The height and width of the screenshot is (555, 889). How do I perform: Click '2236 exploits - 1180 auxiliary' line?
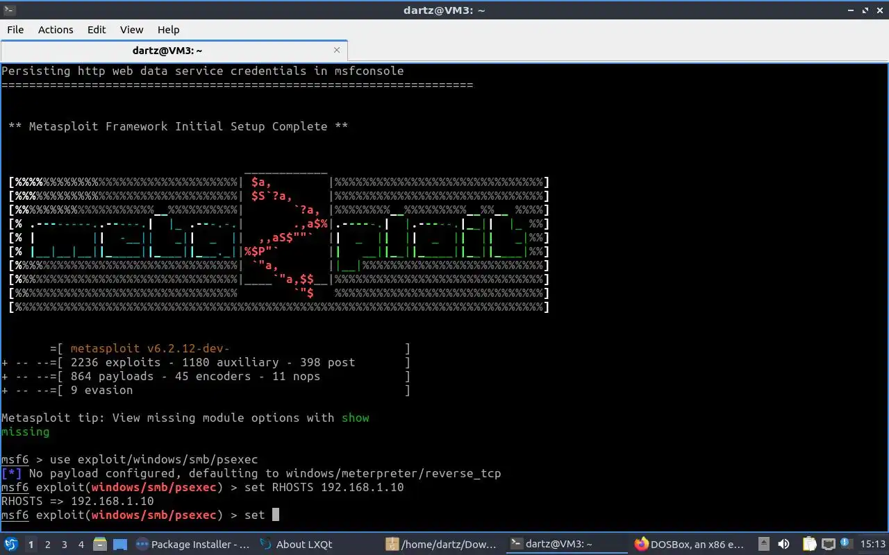tap(213, 362)
